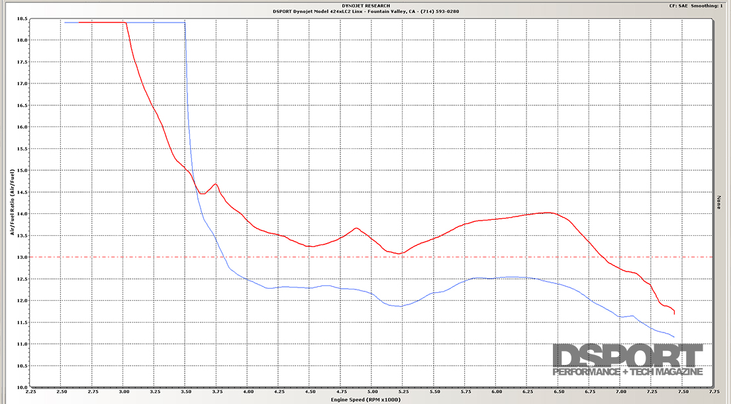Click the red dashed 13.0 reference line
The width and height of the screenshot is (731, 404).
463,257
